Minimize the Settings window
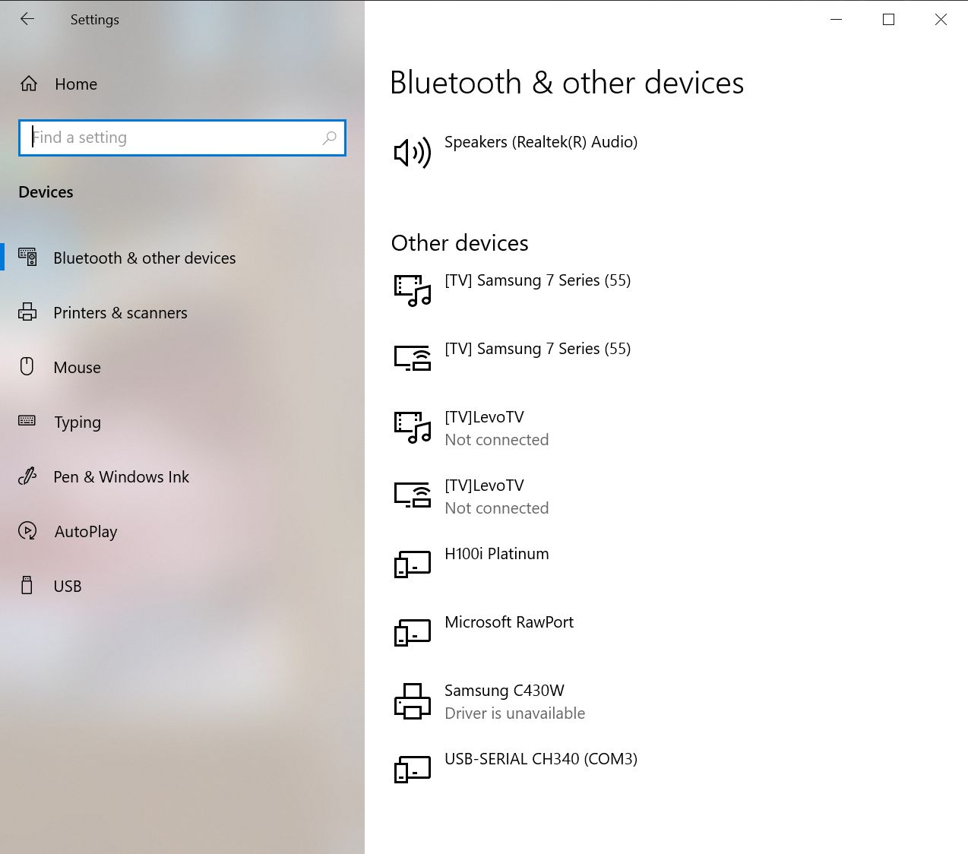 tap(837, 20)
